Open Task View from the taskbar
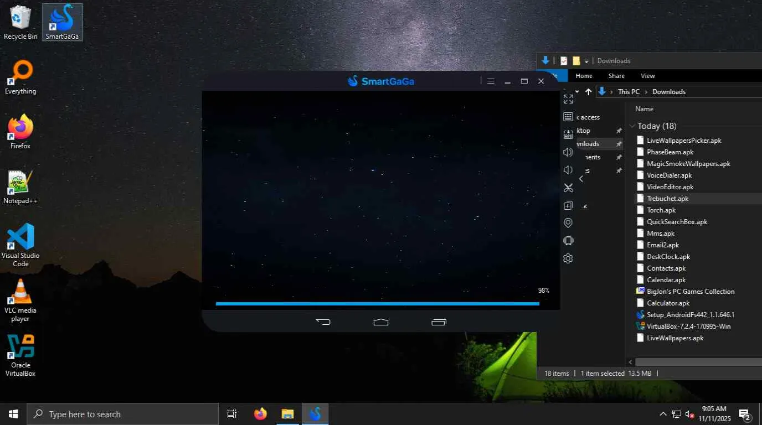The image size is (762, 425). pos(232,414)
